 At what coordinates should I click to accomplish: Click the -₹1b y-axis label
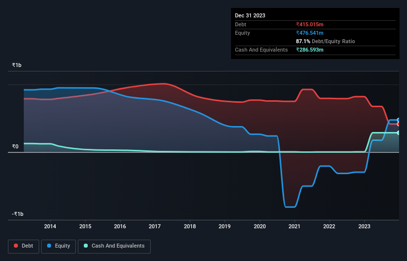18,214
